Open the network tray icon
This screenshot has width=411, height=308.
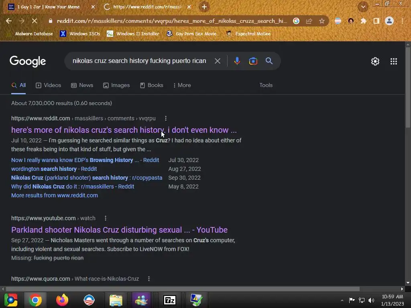tap(362, 300)
